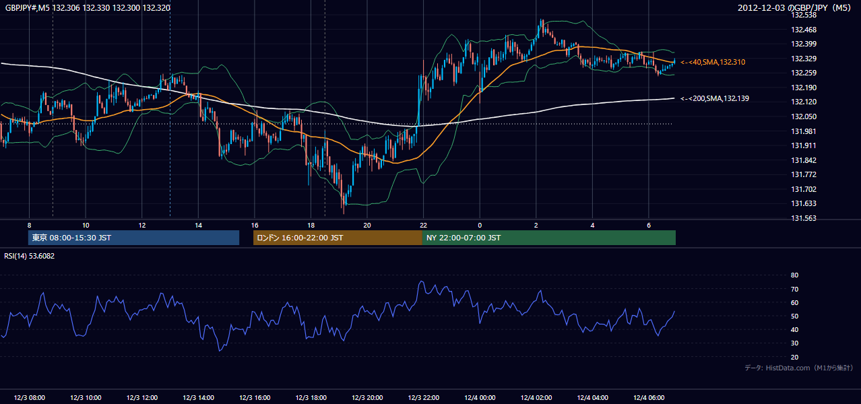The height and width of the screenshot is (404, 861).
Task: Click price level 132.468 on price axis
Action: tap(804, 30)
